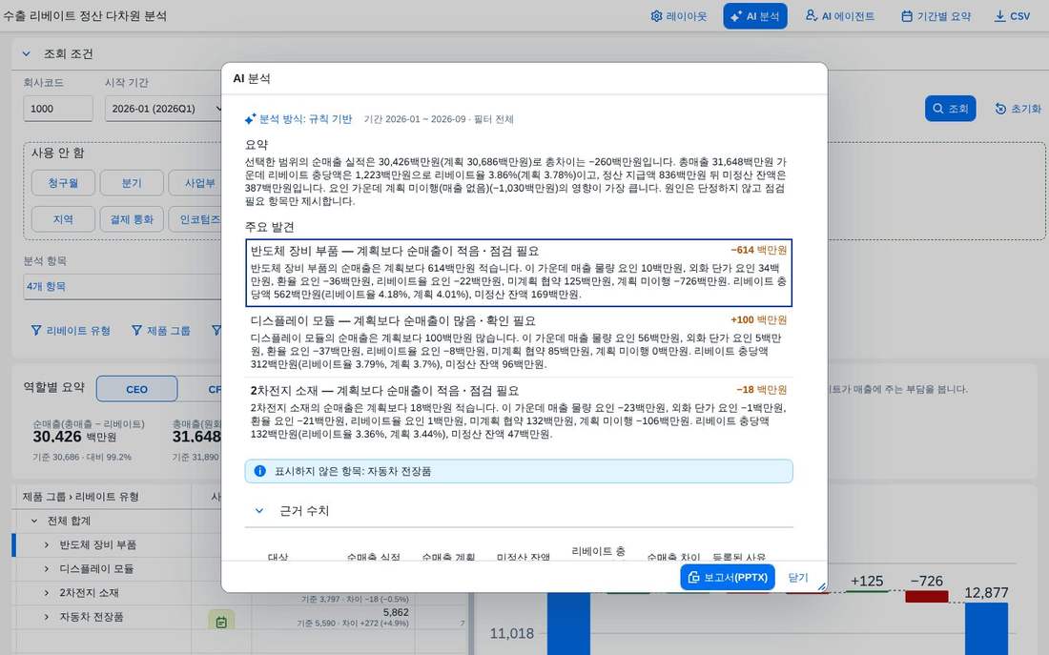1049x655 pixels.
Task: Close the AI 분석 dialog with 닫기
Action: 797,577
